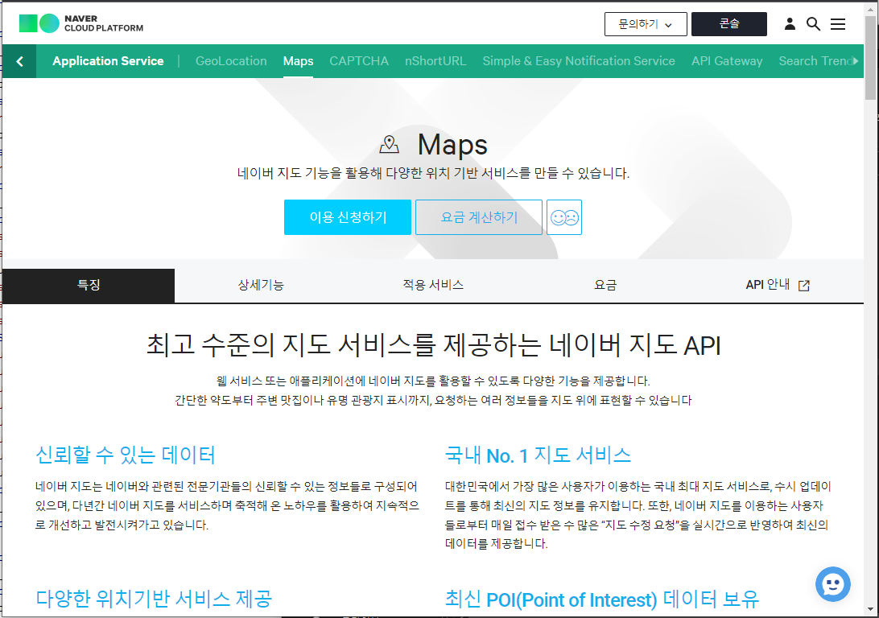879x618 pixels.
Task: Open the search magnifier icon
Action: coord(814,24)
